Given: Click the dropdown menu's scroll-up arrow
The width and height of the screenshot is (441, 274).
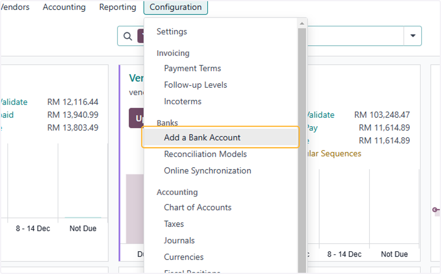Looking at the screenshot, I should [x=302, y=24].
